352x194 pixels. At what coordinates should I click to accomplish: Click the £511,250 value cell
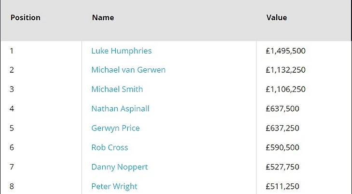[283, 186]
